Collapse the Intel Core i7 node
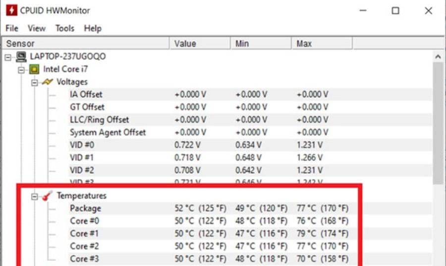The height and width of the screenshot is (266, 446). pyautogui.click(x=21, y=70)
